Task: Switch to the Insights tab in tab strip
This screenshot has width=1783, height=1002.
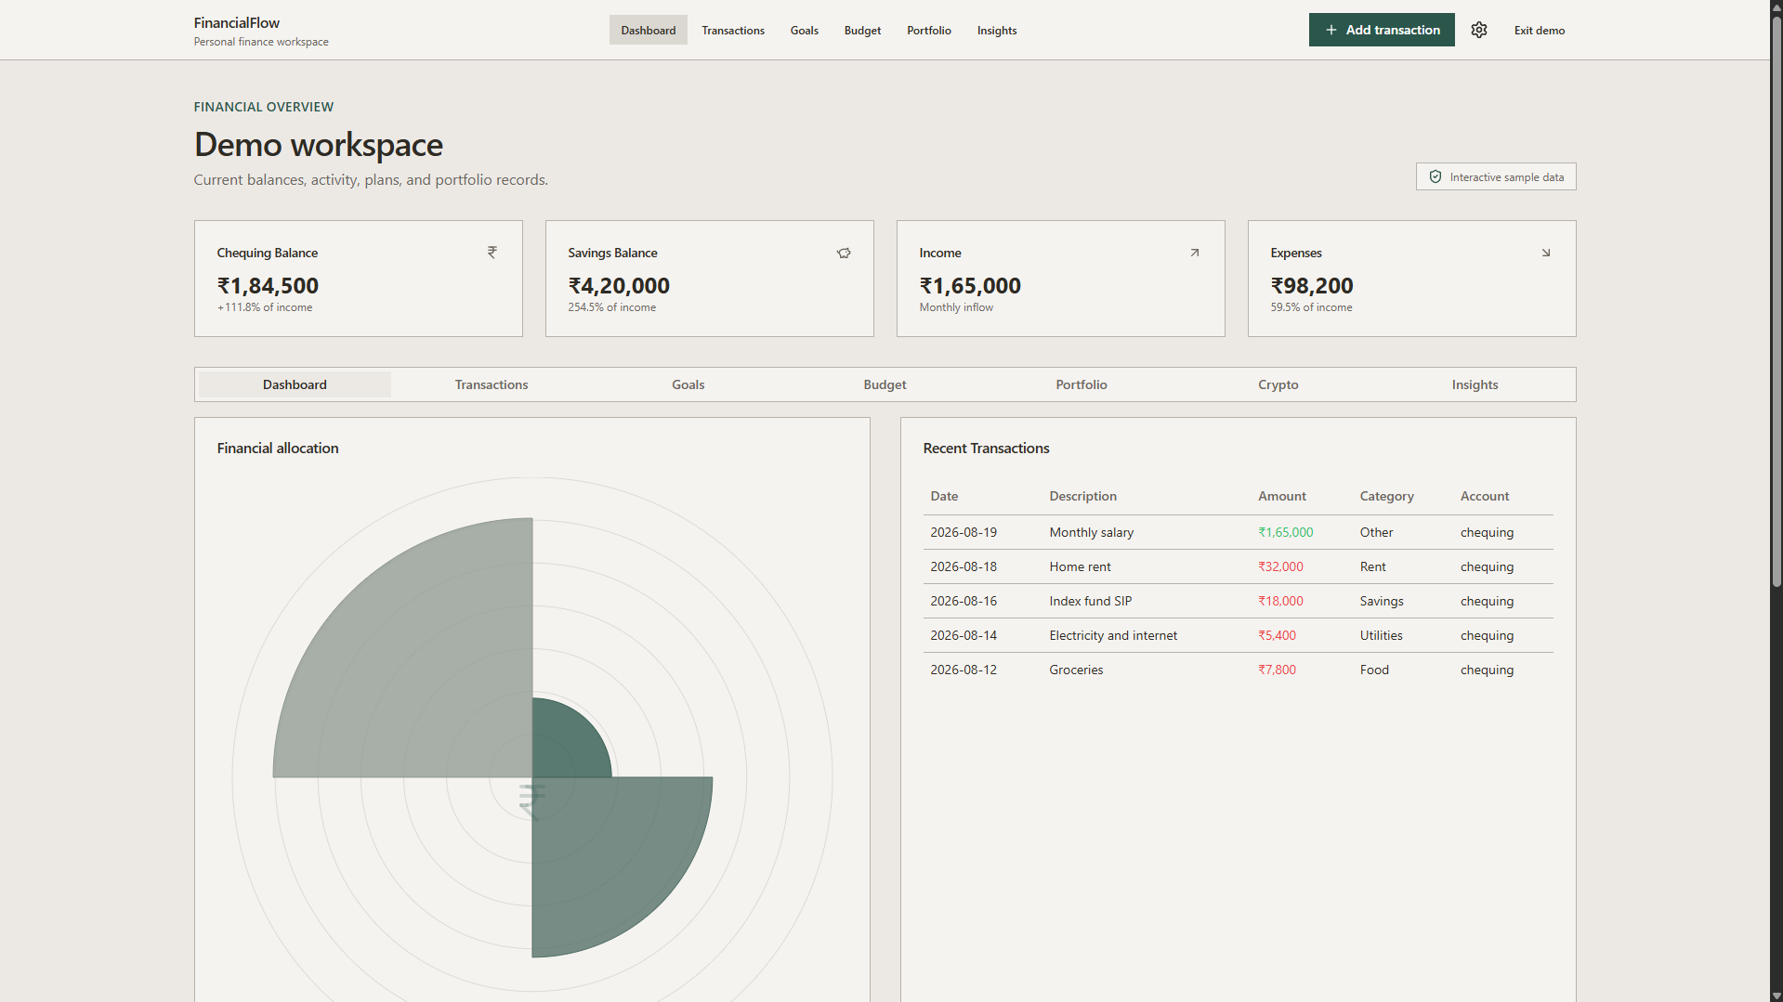Action: click(x=1475, y=384)
